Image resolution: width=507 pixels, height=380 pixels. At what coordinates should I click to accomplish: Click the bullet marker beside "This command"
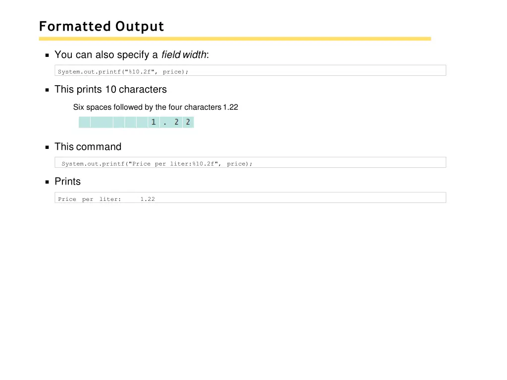pyautogui.click(x=47, y=146)
